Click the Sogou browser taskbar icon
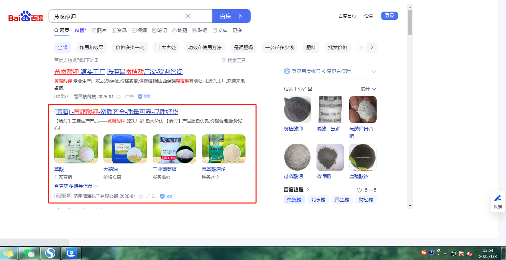This screenshot has width=506, height=260. point(50,253)
